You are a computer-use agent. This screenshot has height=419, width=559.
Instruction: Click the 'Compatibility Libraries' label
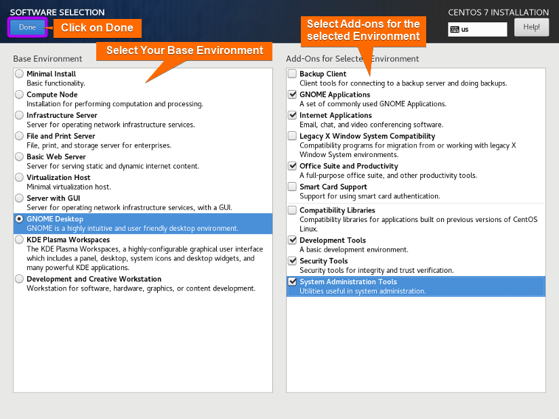click(x=337, y=210)
